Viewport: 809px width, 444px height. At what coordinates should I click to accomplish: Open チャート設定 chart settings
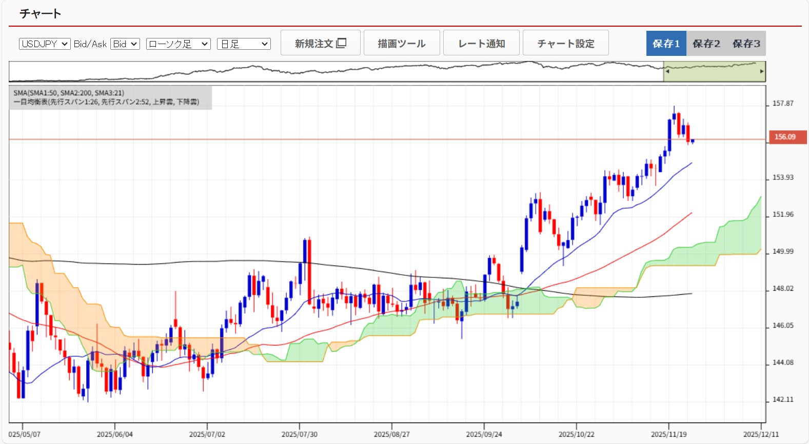point(565,43)
